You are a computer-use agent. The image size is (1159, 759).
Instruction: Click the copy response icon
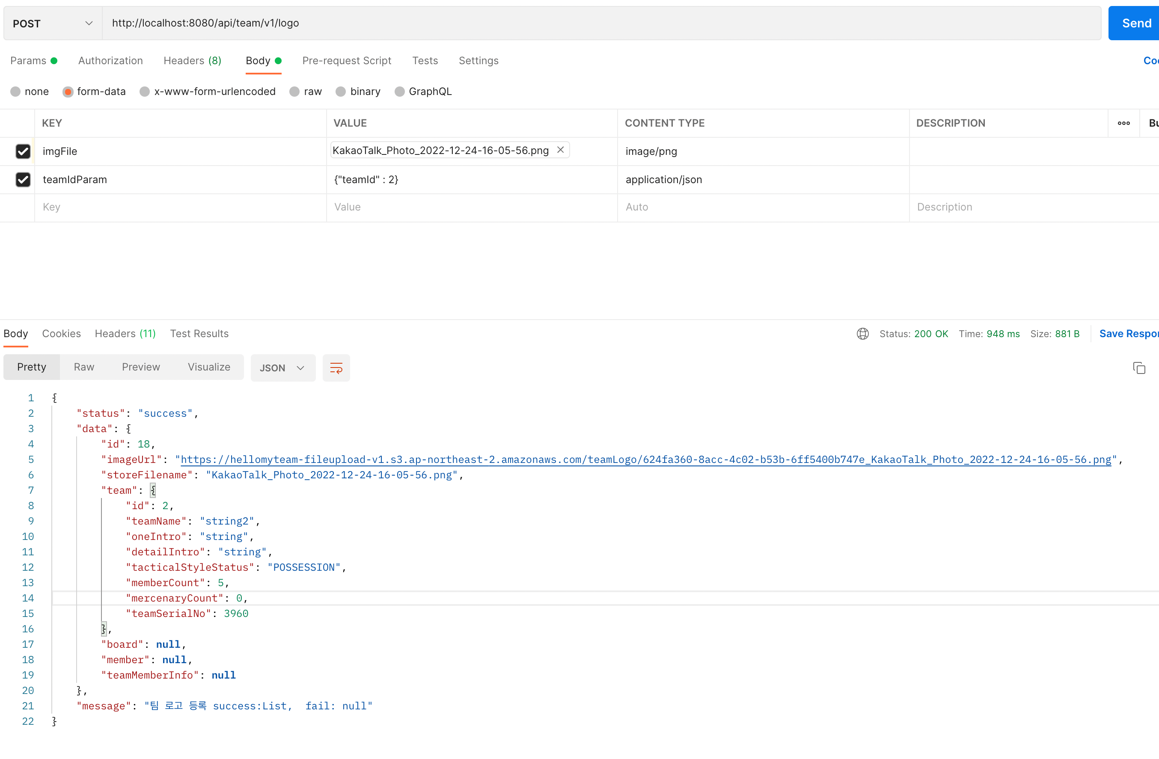tap(1138, 368)
